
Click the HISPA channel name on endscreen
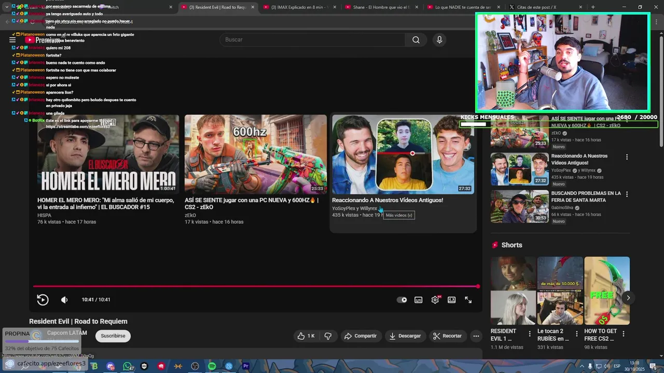click(44, 215)
